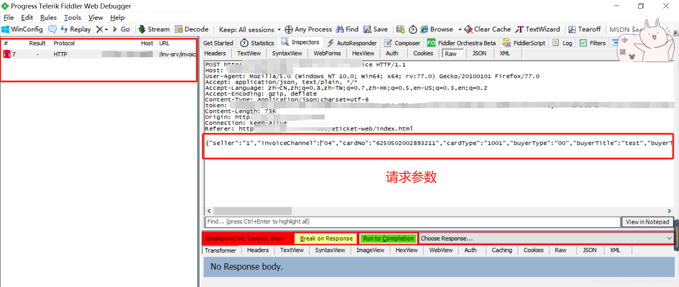Switch to the Composer tab
679x287 pixels.
pyautogui.click(x=402, y=43)
